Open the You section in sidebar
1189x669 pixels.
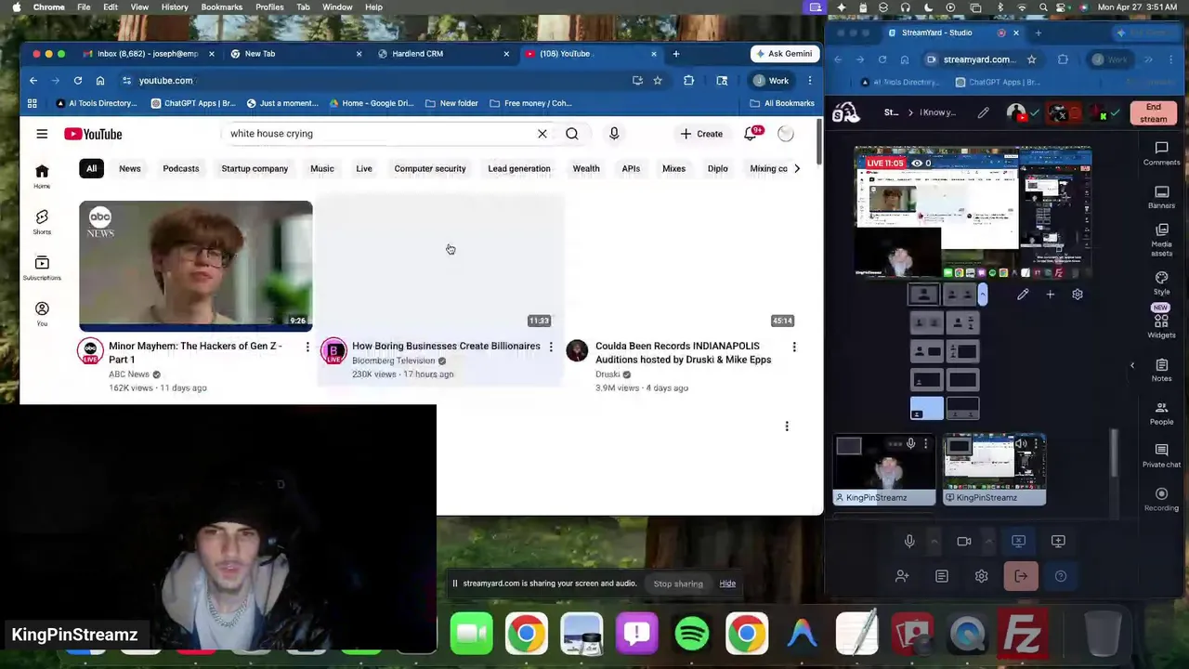pyautogui.click(x=42, y=313)
